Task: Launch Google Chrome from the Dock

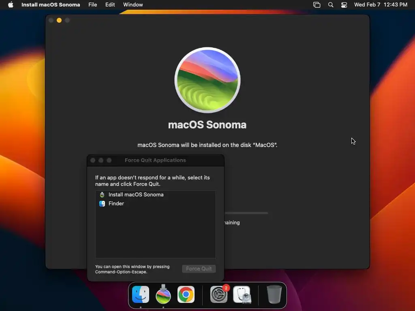Action: coord(186,294)
